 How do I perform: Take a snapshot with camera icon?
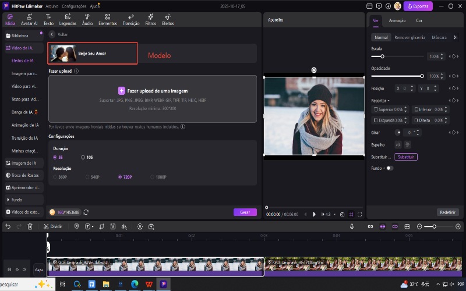tap(342, 214)
